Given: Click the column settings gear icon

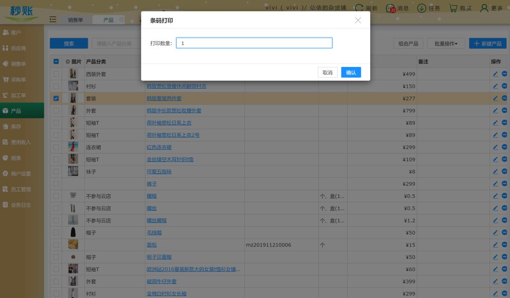Looking at the screenshot, I should point(68,62).
